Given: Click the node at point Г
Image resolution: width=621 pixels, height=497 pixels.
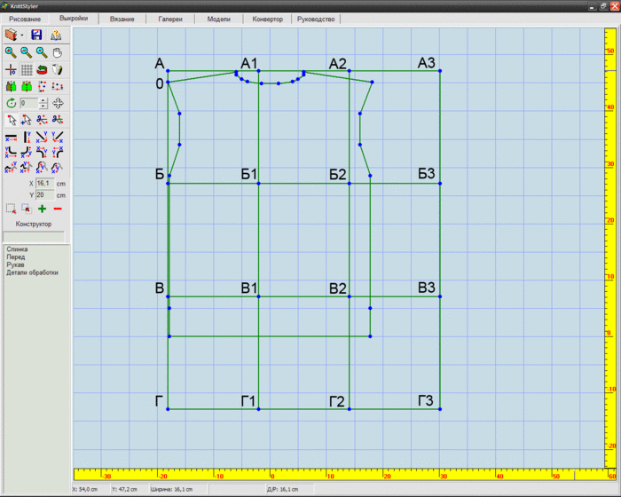Looking at the screenshot, I should (168, 409).
